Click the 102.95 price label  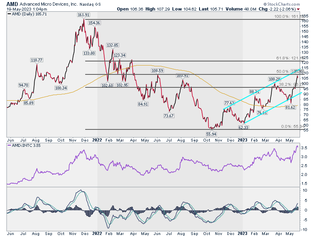click(122, 85)
